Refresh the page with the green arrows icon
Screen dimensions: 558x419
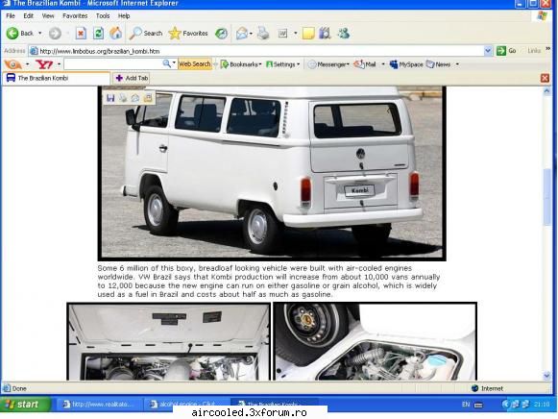[x=98, y=34]
